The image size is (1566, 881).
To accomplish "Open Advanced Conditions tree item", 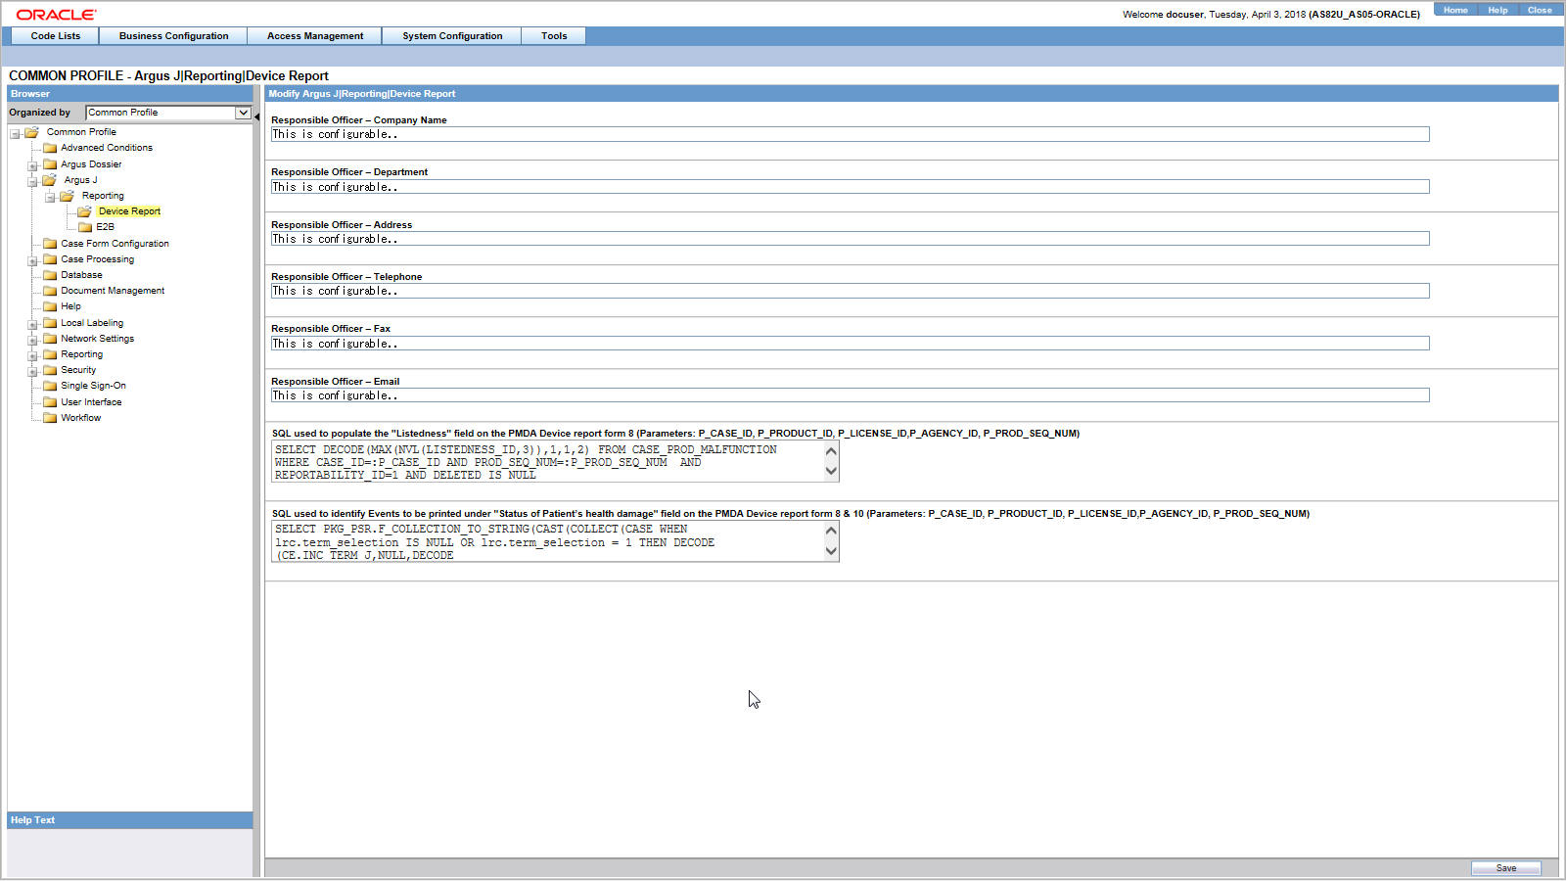I will (107, 148).
